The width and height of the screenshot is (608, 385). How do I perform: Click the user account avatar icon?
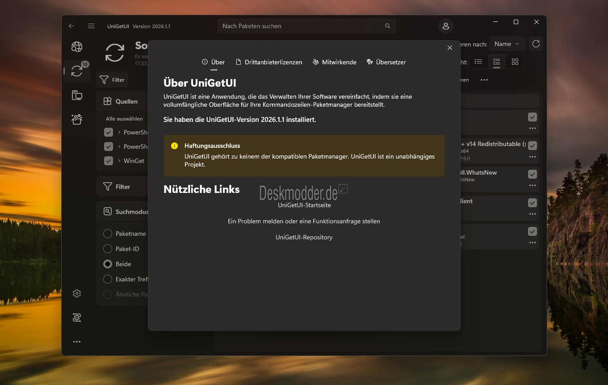tap(445, 26)
